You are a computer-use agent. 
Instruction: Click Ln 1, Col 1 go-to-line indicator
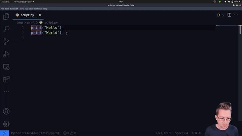[x=163, y=133]
